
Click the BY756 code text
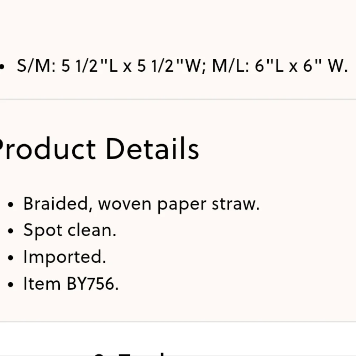(93, 284)
